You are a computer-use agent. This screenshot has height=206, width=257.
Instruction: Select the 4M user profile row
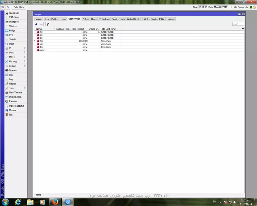tap(139, 35)
